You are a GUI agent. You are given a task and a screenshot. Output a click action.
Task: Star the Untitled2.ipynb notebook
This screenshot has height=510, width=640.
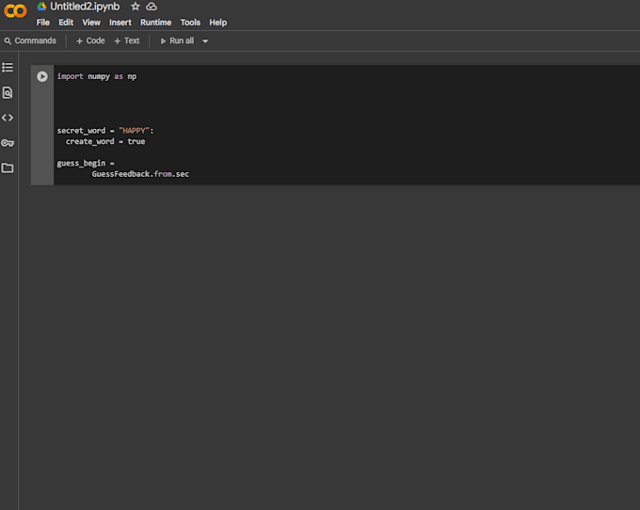point(135,7)
